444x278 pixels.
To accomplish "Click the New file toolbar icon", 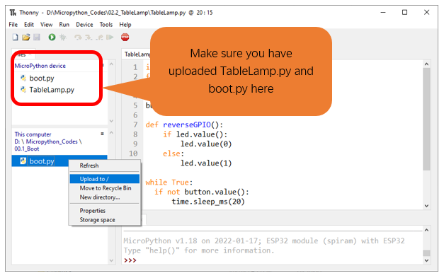I will [16, 37].
